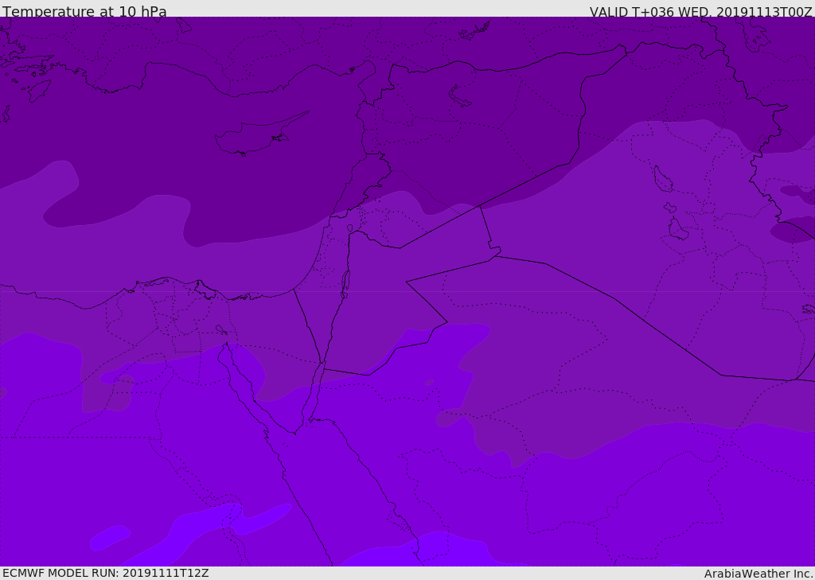Click the 'ArabiaWeather Inc.' credit text
Screen dimensions: 815x580
(758, 574)
